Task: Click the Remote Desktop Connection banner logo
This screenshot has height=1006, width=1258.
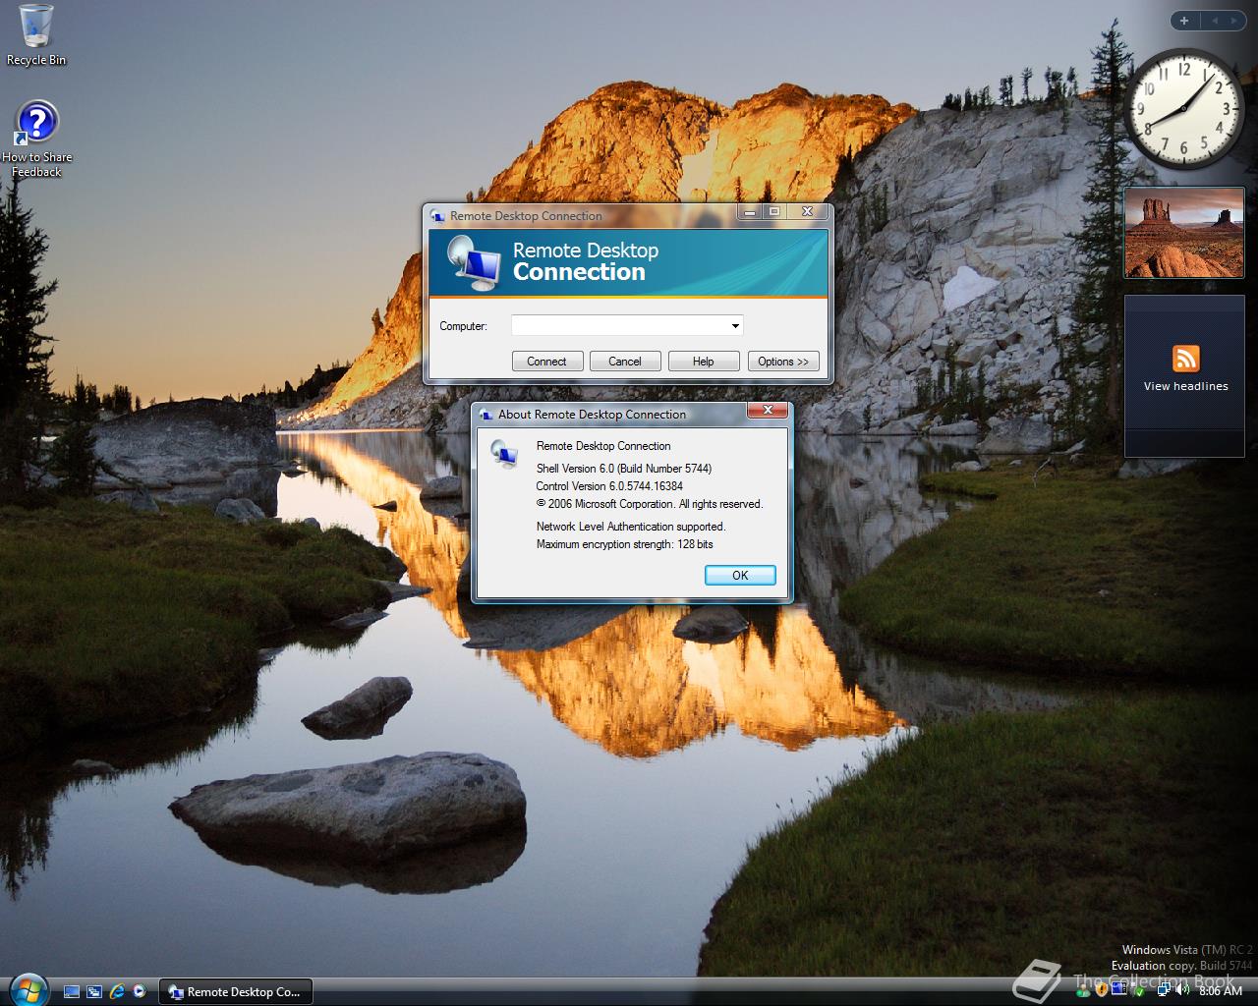Action: (473, 262)
